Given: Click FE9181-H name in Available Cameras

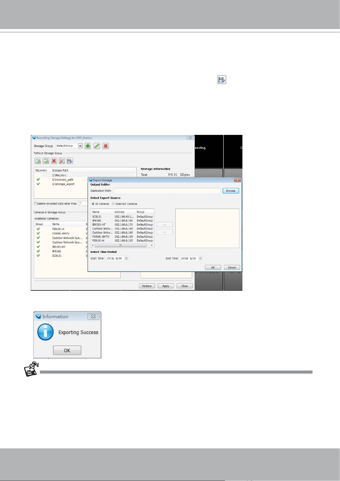Looking at the screenshot, I should pyautogui.click(x=58, y=229).
